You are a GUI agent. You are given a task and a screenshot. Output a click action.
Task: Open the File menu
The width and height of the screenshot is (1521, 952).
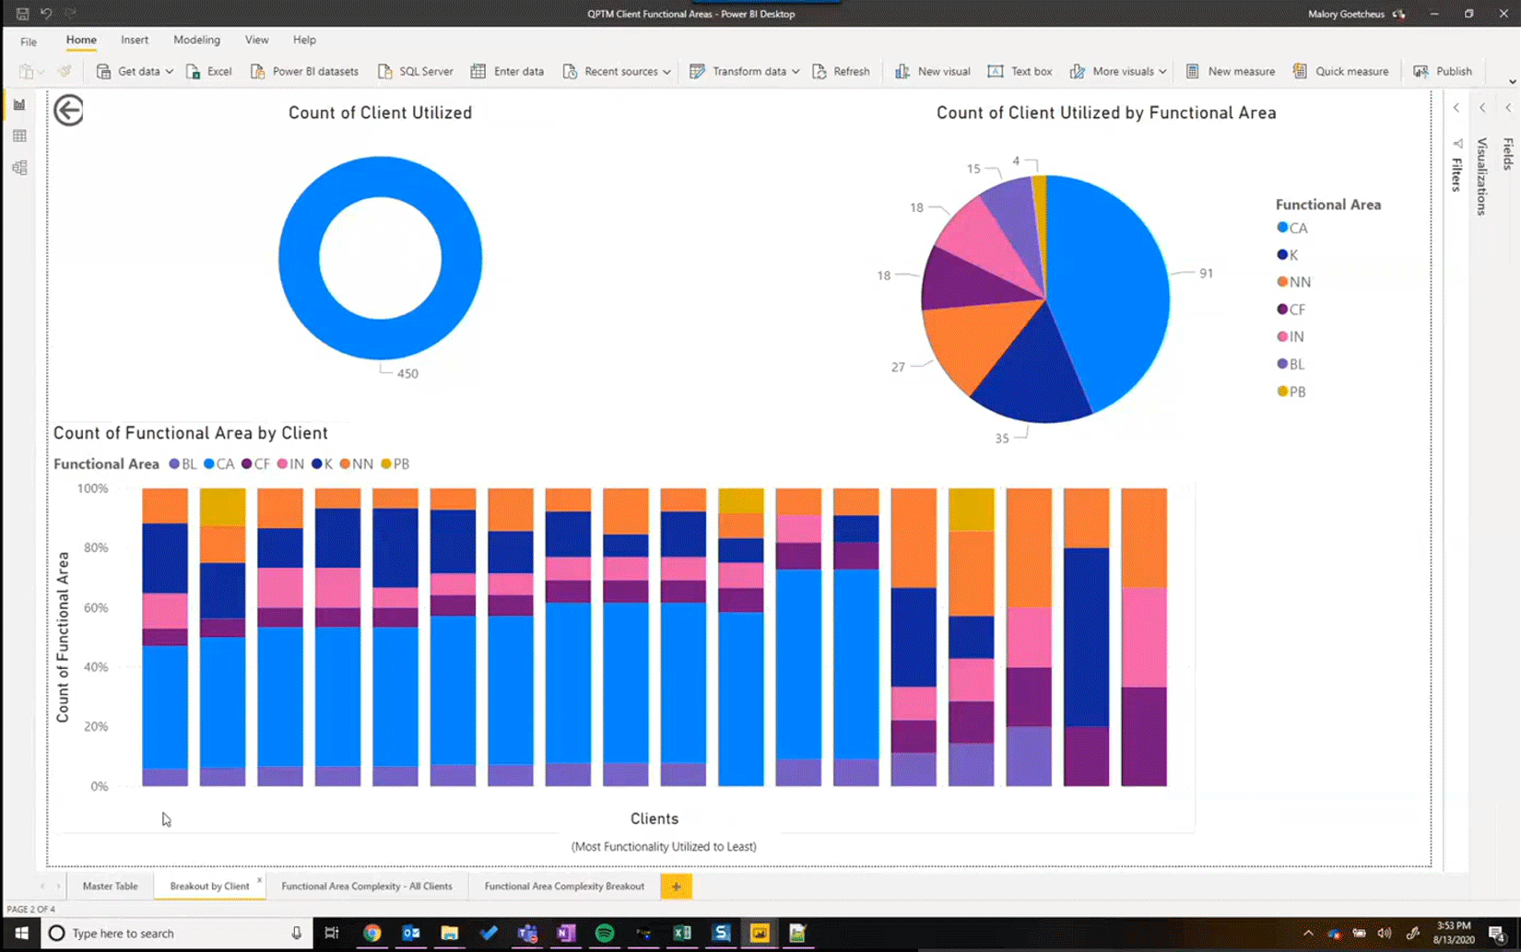click(29, 41)
